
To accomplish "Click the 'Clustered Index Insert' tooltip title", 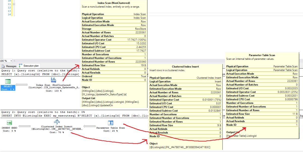I will (x=185, y=67).
